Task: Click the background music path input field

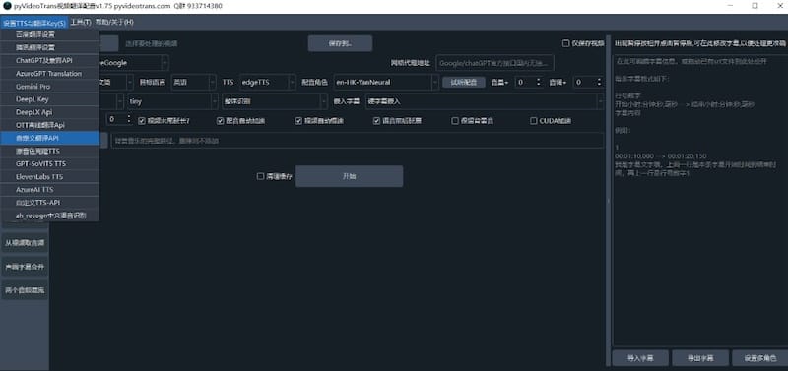Action: [x=358, y=141]
